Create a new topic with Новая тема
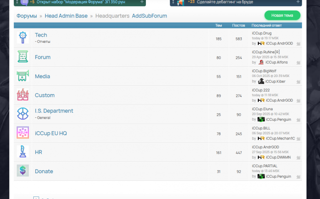Image resolution: width=320 pixels, height=199 pixels. [282, 15]
